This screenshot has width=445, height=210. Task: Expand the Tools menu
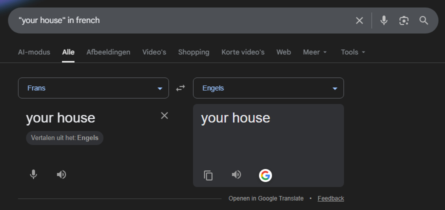coord(353,52)
